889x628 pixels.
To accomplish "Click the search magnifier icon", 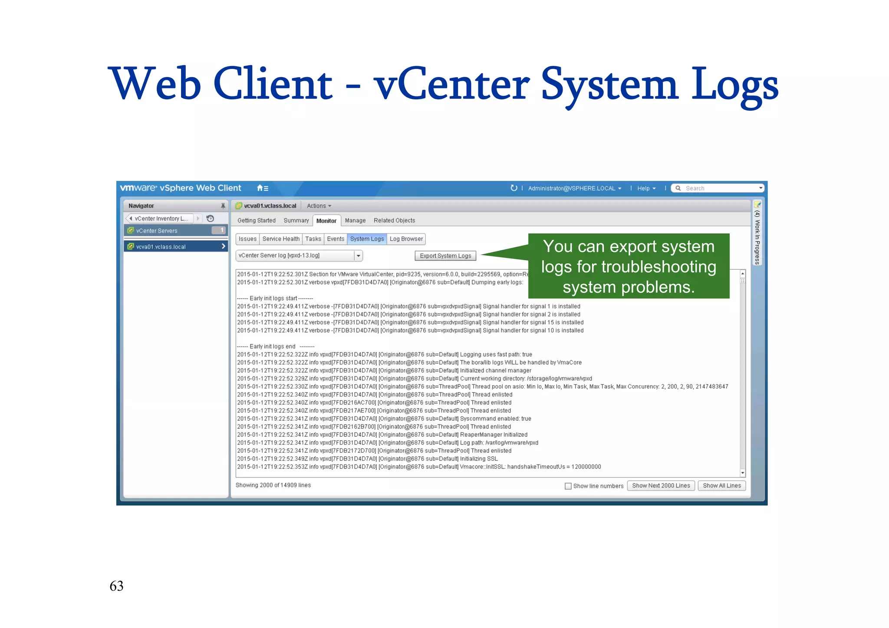I will [x=678, y=188].
